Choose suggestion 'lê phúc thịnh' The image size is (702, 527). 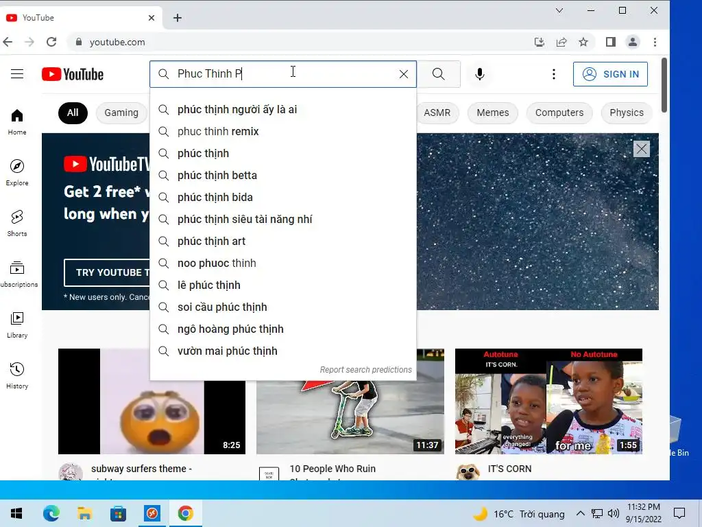(x=283, y=285)
